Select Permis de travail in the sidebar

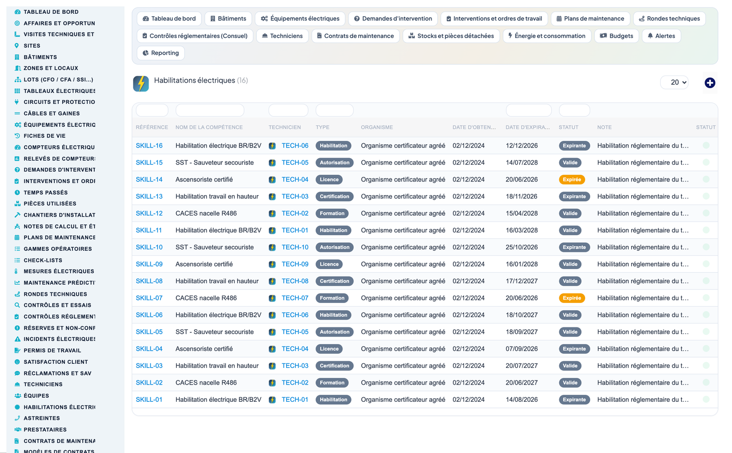coord(52,351)
